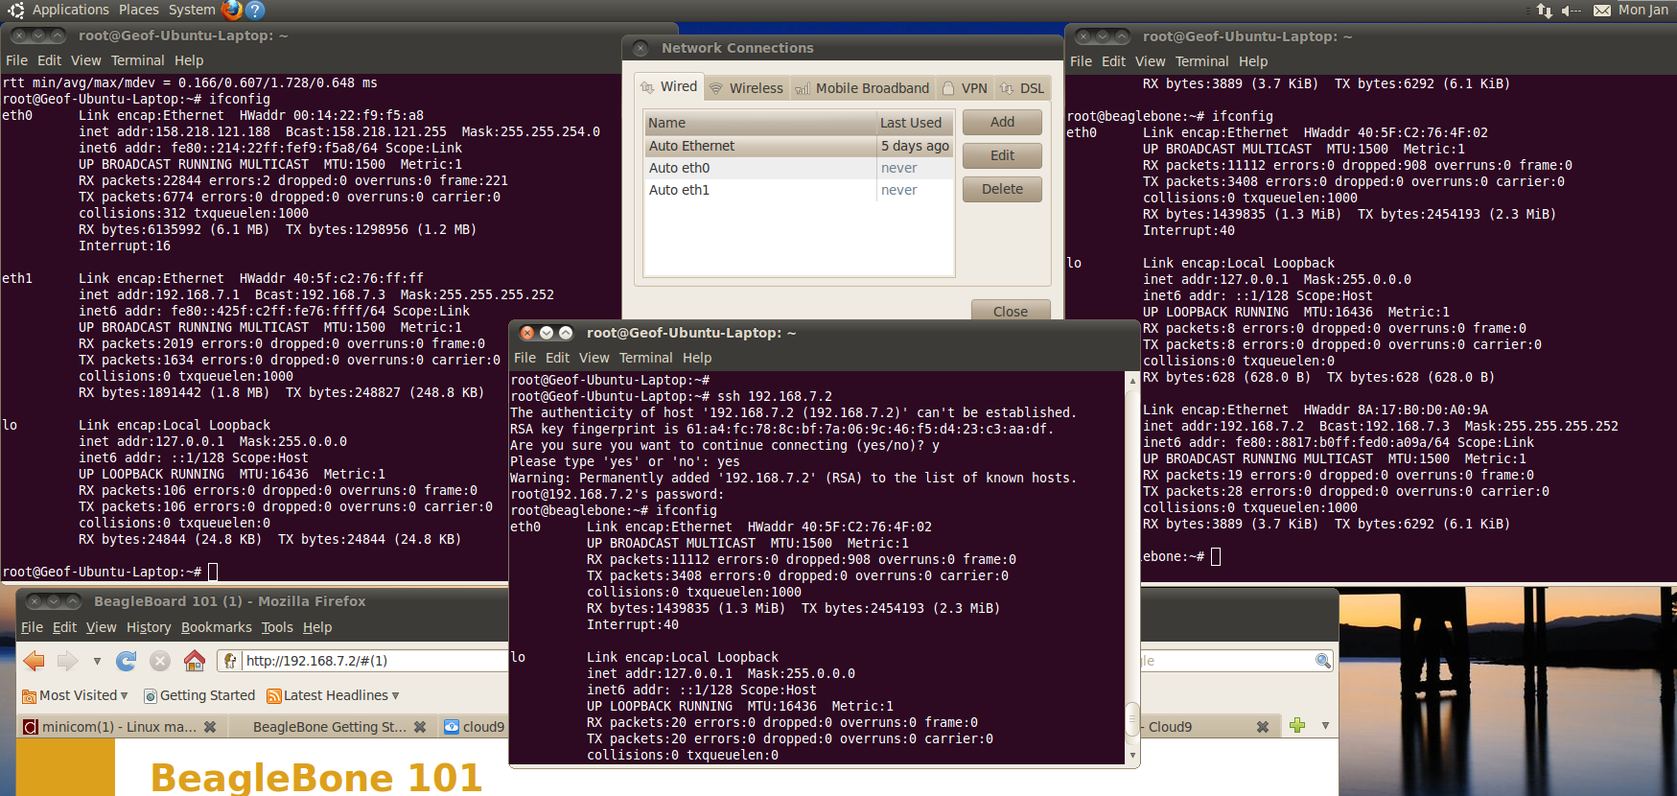Switch to the DSL tab
The width and height of the screenshot is (1677, 796).
1022,88
